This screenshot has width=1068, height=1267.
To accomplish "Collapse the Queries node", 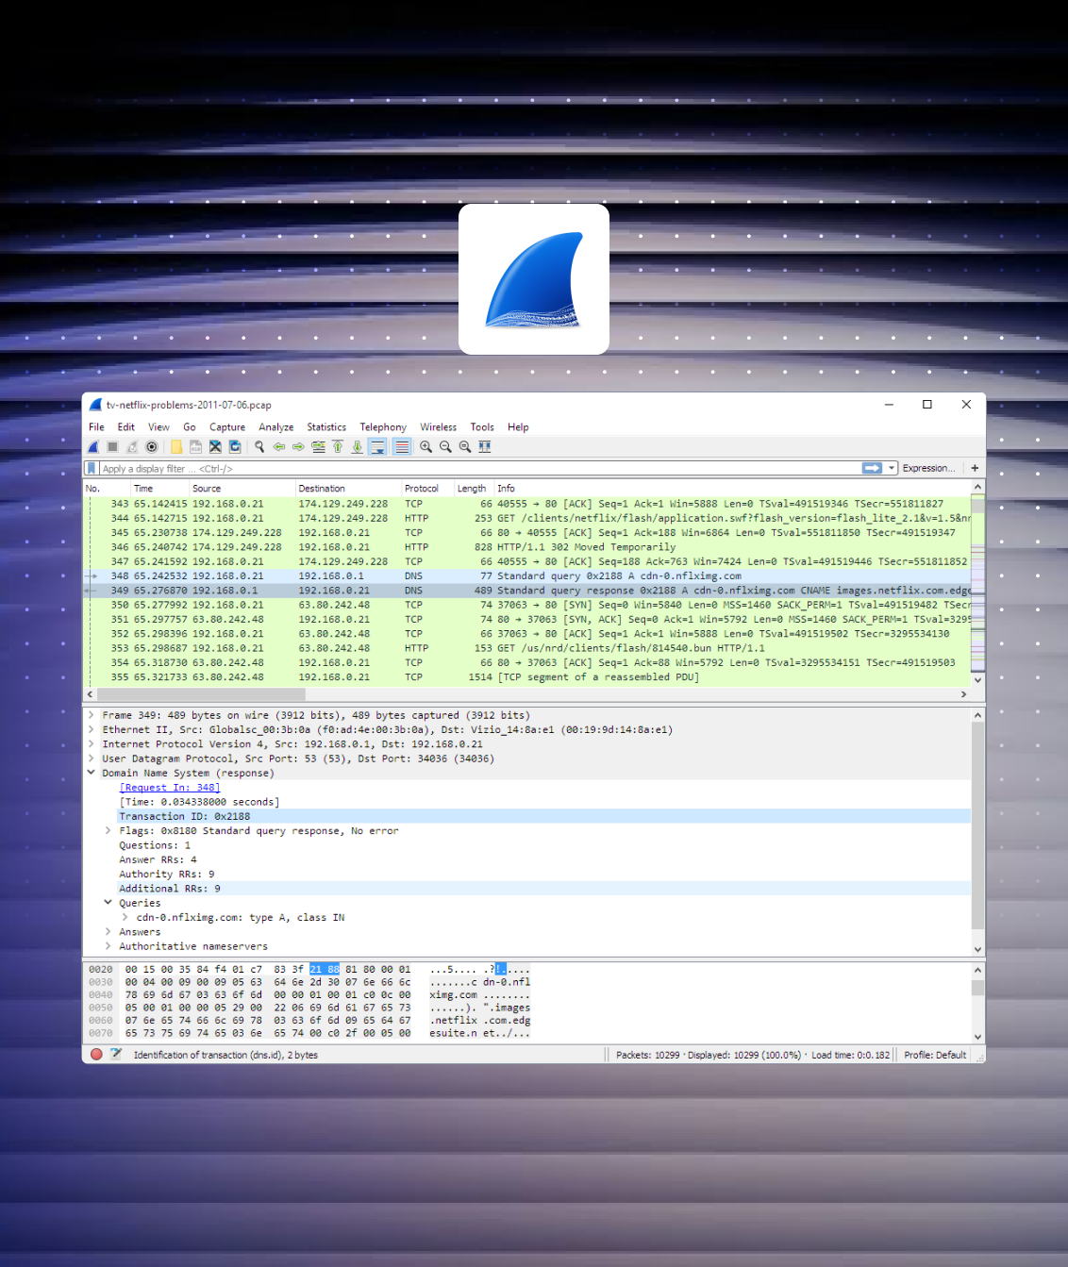I will pos(108,903).
